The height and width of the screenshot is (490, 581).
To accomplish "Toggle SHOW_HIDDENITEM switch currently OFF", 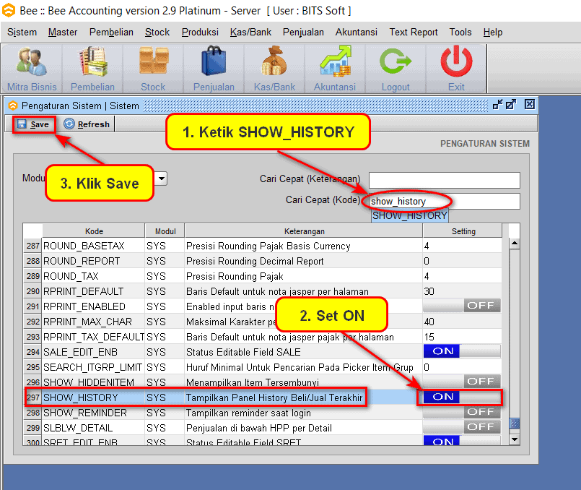I will pos(462,382).
